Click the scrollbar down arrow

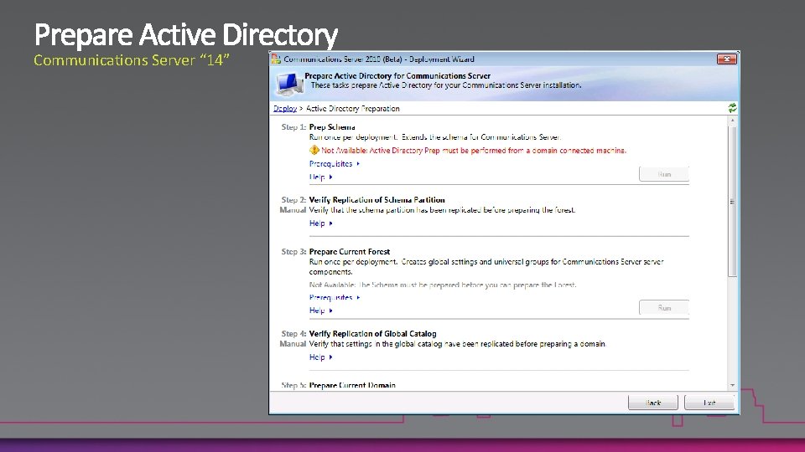(733, 385)
